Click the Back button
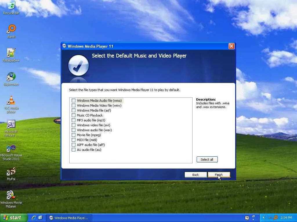The image size is (297, 222). click(x=196, y=175)
